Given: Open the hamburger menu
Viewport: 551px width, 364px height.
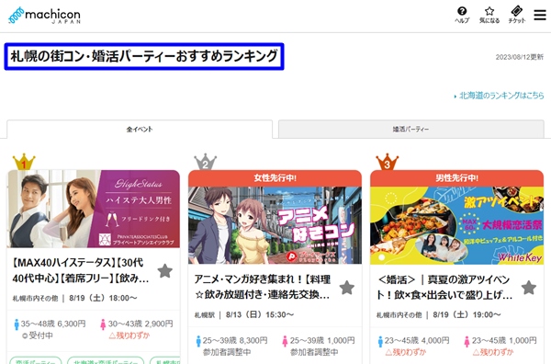Looking at the screenshot, I should (540, 15).
